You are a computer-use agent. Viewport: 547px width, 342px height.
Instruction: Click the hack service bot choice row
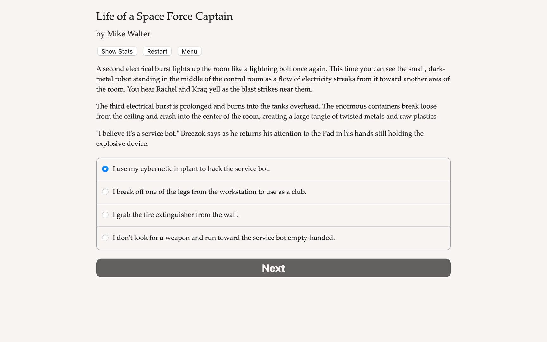click(x=273, y=169)
